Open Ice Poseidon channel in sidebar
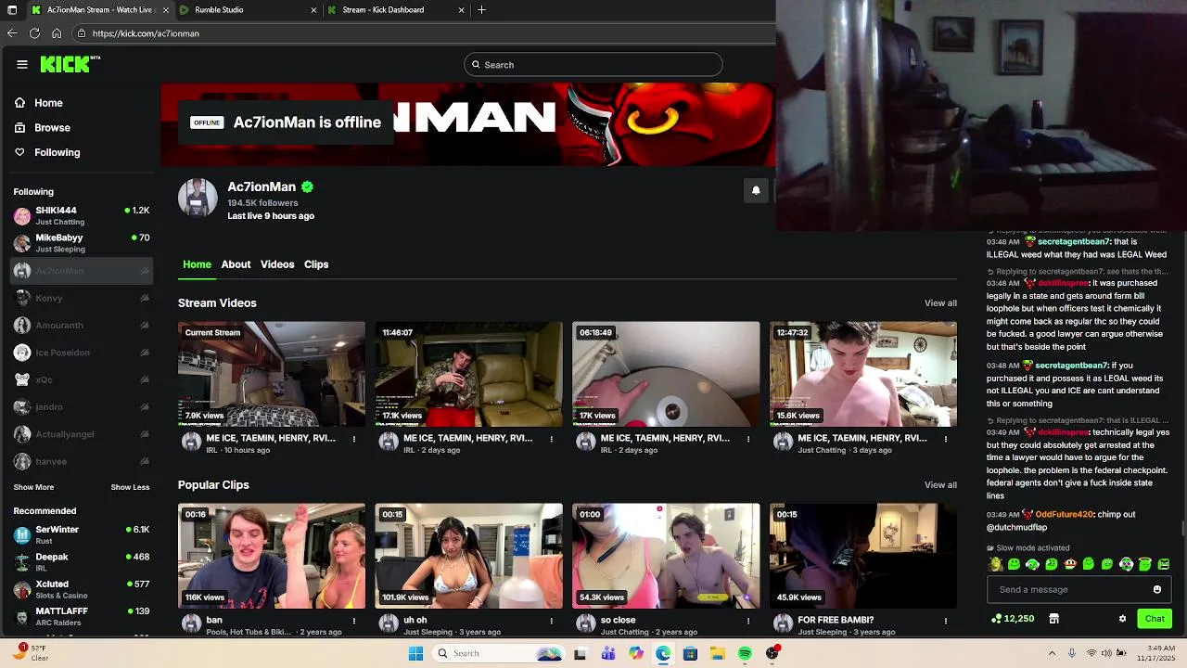Viewport: 1187px width, 668px height. pos(82,353)
